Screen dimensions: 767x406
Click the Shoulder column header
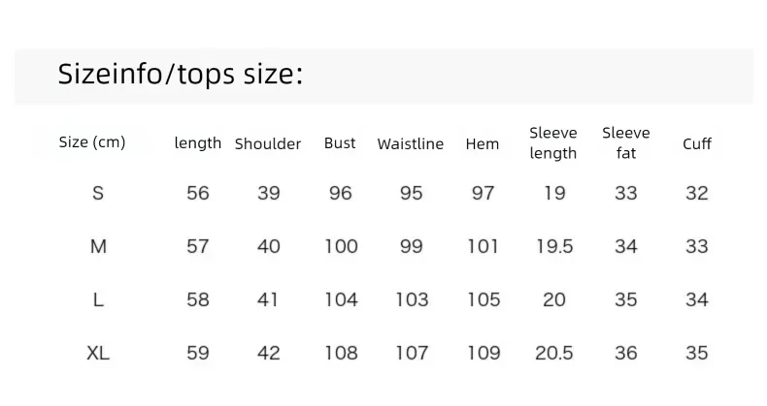point(268,144)
